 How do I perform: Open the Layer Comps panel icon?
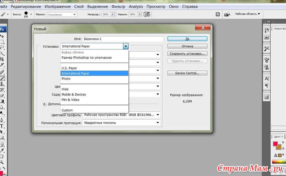click(x=266, y=97)
